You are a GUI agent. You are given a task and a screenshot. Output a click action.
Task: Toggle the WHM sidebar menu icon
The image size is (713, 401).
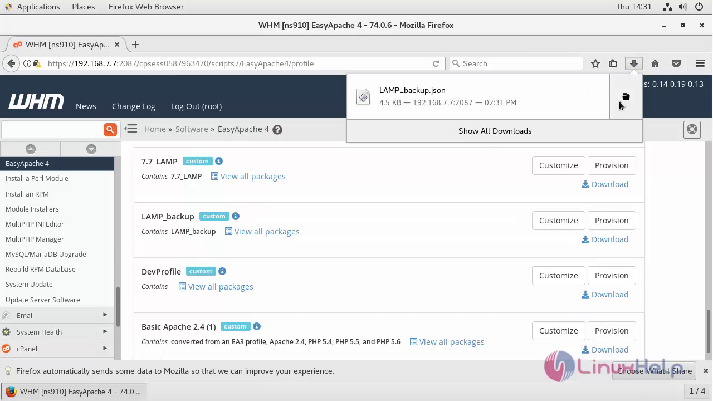[x=131, y=129]
